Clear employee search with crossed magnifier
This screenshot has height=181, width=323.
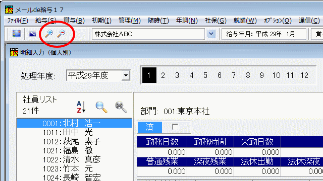coord(121,107)
